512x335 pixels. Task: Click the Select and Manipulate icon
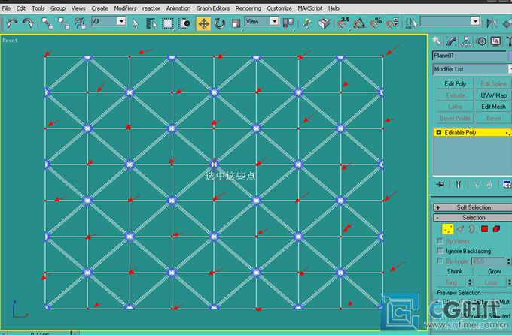tap(306, 23)
